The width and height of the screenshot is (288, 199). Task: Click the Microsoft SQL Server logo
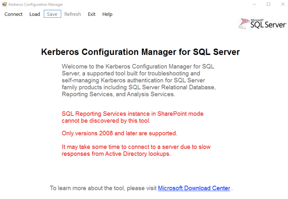pos(262,24)
